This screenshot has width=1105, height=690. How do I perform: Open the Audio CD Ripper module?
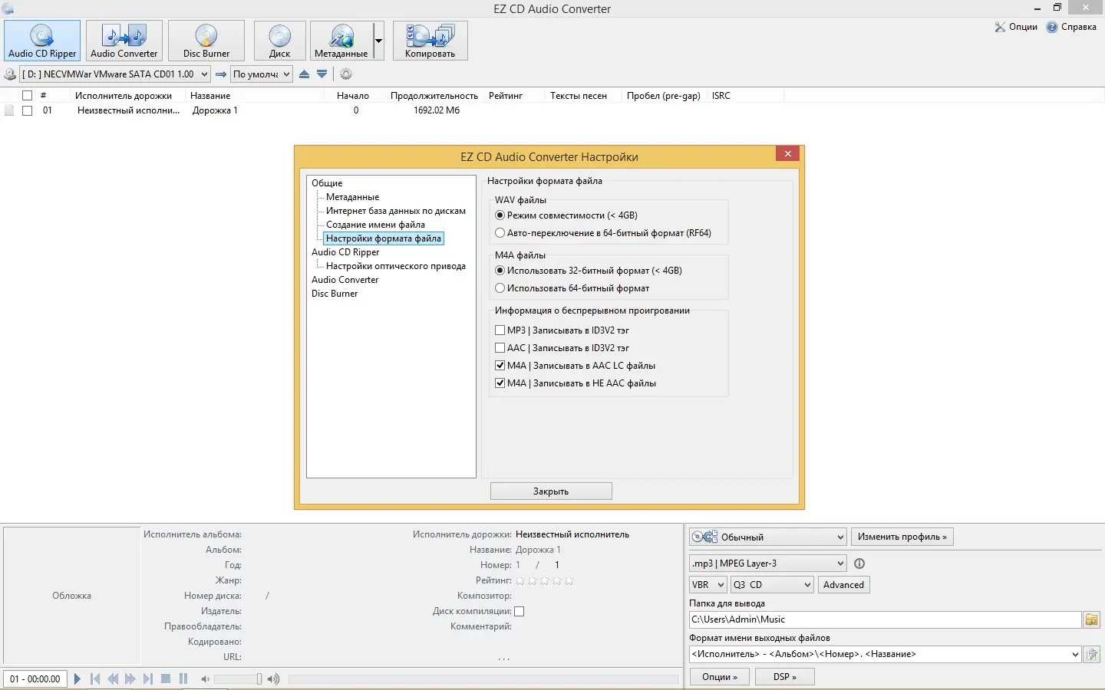42,41
